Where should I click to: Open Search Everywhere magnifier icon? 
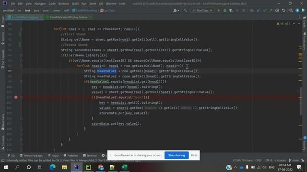coord(291,11)
